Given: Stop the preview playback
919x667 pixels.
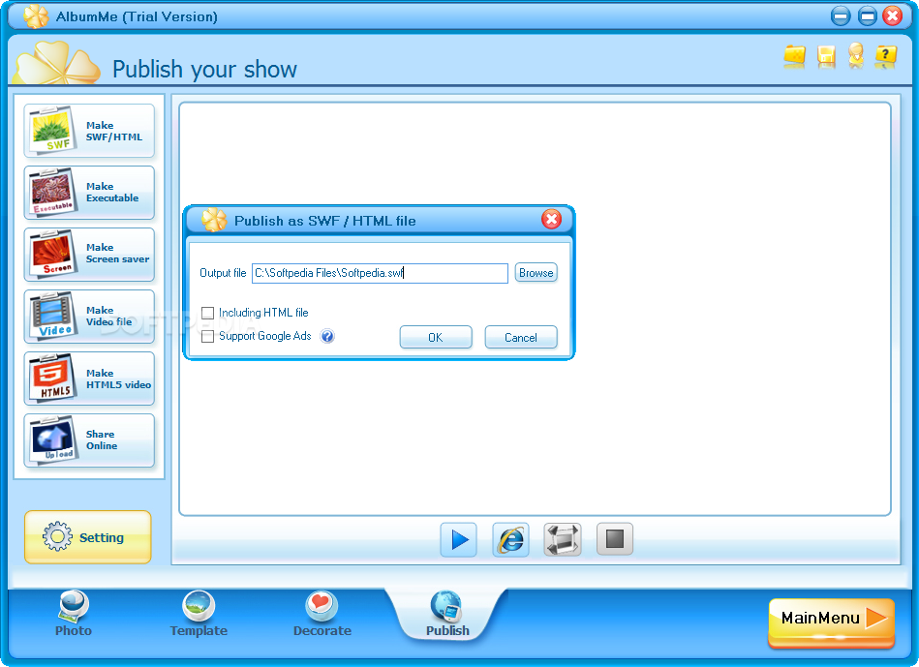Looking at the screenshot, I should (x=615, y=538).
